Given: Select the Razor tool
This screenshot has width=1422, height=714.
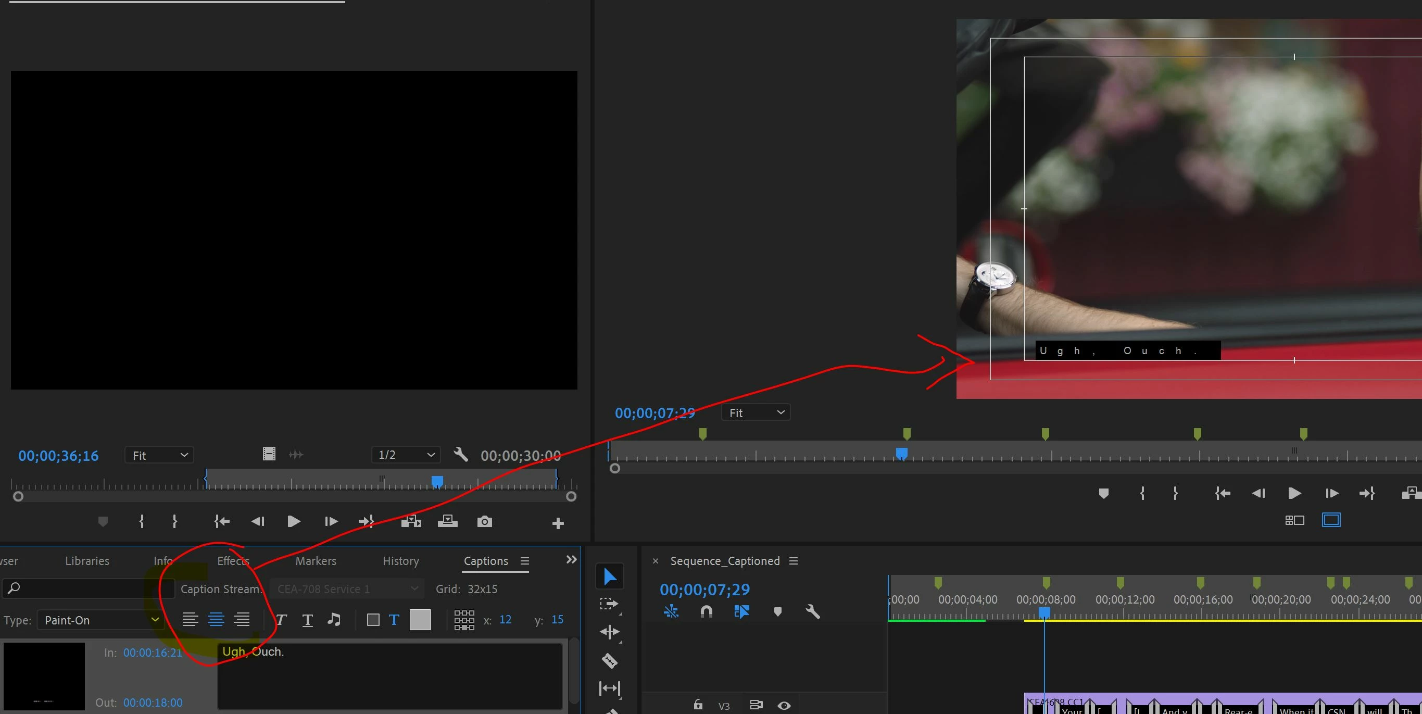Looking at the screenshot, I should click(609, 660).
